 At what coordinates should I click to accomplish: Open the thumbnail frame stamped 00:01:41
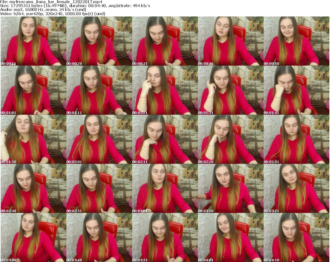tap(296, 90)
